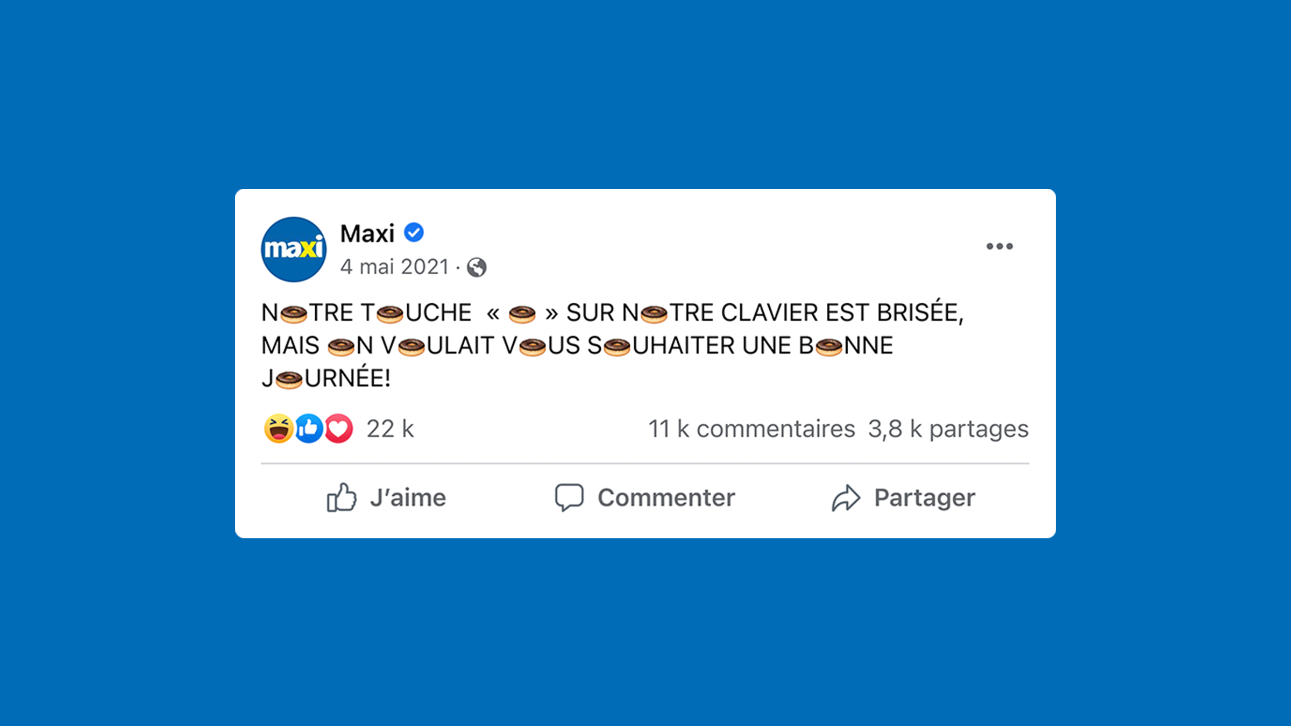The image size is (1291, 726).
Task: Open the three-dot post options menu
Action: click(x=999, y=246)
